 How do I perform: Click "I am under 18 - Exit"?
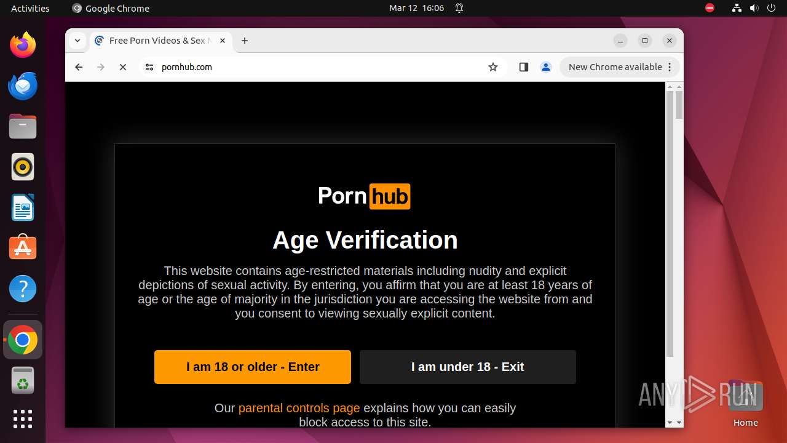point(467,367)
